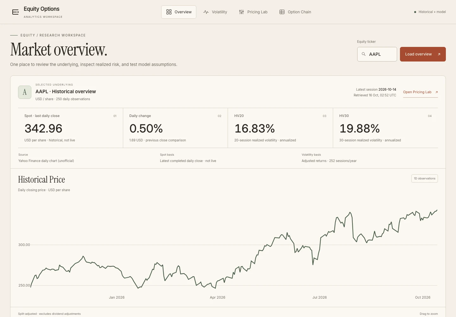
Task: Click the Latest completed daily close text
Action: (x=188, y=161)
